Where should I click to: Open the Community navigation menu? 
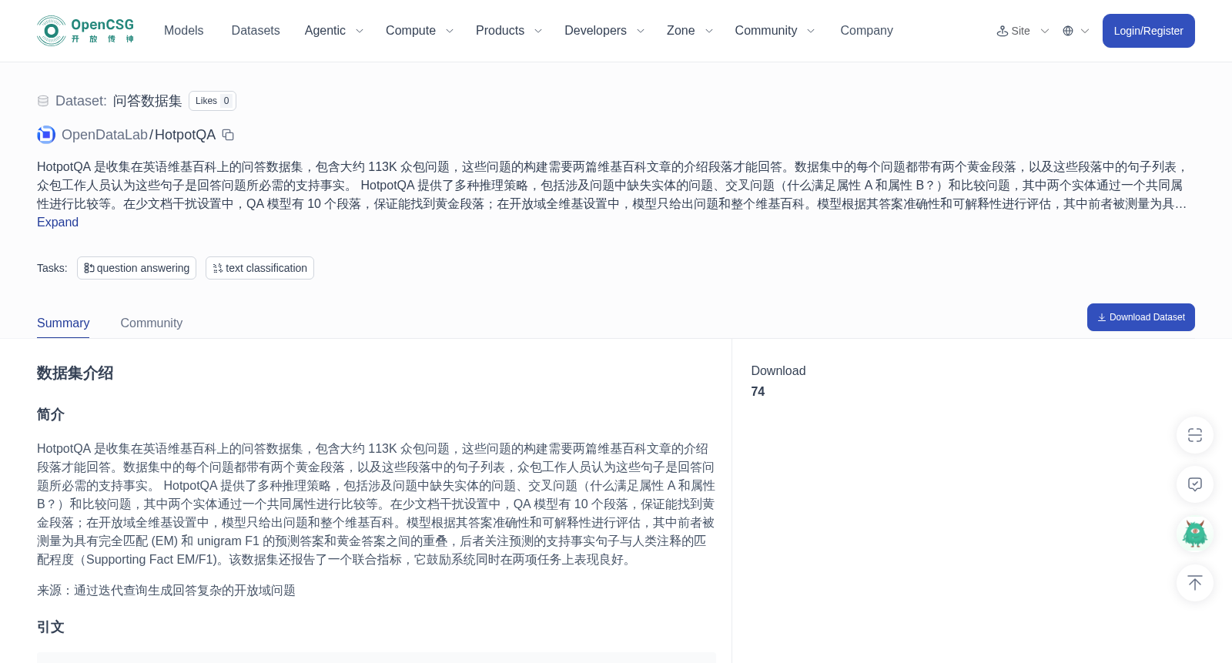click(x=765, y=31)
